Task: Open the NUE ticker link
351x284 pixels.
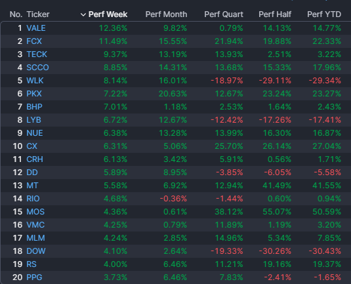Action: click(35, 133)
